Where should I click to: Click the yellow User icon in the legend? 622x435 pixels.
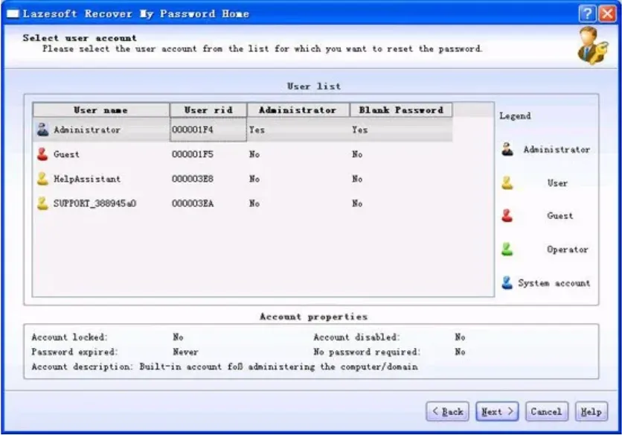coord(507,182)
